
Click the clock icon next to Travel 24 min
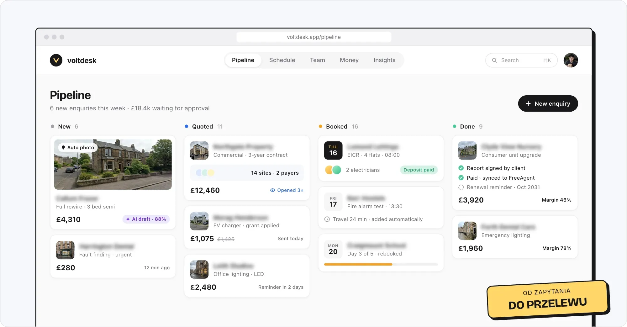[x=327, y=219]
